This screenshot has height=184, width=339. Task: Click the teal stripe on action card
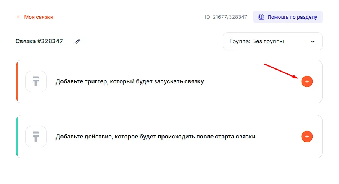point(17,137)
